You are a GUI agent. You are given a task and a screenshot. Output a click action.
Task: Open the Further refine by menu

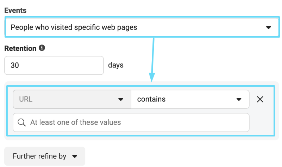pyautogui.click(x=45, y=156)
